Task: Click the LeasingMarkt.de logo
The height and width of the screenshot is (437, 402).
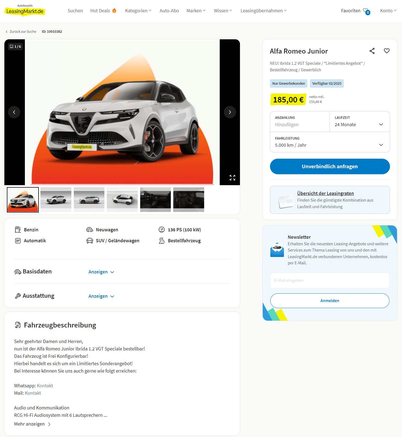Action: pos(25,10)
